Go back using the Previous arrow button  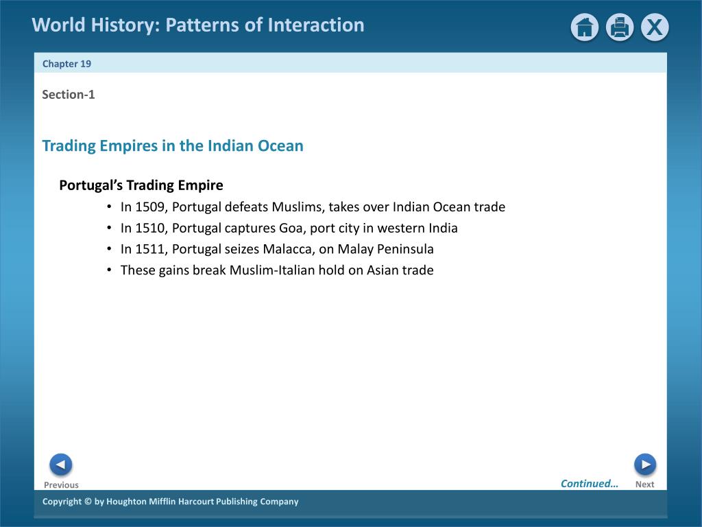pyautogui.click(x=61, y=465)
